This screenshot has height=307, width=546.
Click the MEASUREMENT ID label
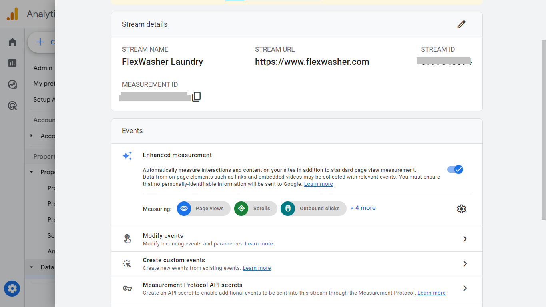[150, 84]
